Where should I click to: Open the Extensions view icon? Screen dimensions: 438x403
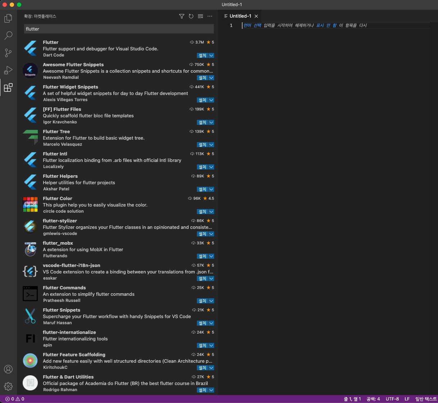point(8,87)
